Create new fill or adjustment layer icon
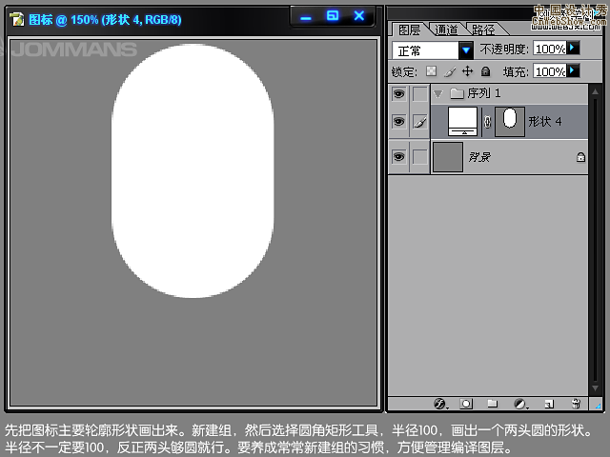The height and width of the screenshot is (457, 610). click(520, 404)
